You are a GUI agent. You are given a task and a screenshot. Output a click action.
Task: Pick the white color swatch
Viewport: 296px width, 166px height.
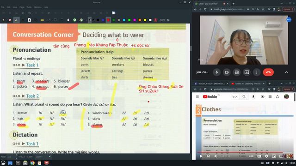tap(150, 20)
